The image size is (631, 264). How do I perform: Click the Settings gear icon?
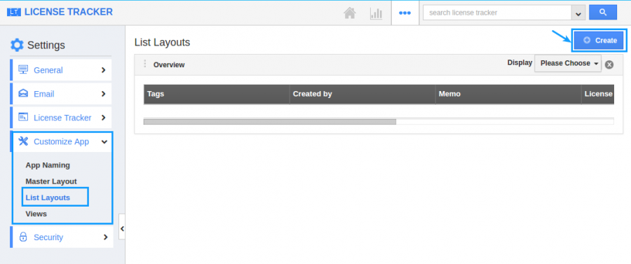pyautogui.click(x=17, y=45)
